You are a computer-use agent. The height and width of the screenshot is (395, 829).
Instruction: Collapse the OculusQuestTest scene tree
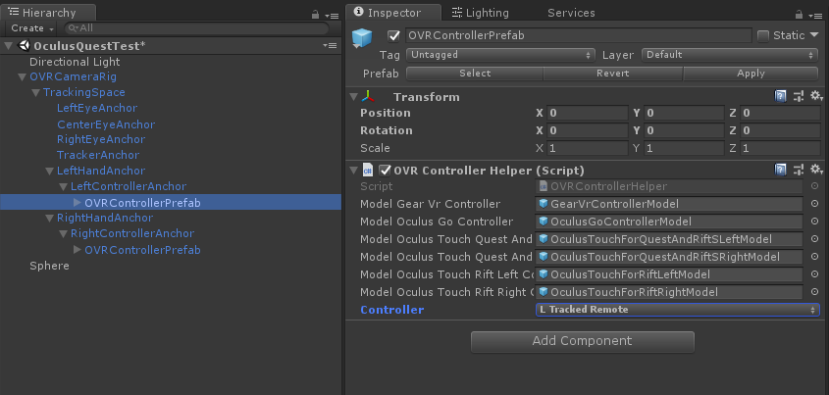coord(8,46)
